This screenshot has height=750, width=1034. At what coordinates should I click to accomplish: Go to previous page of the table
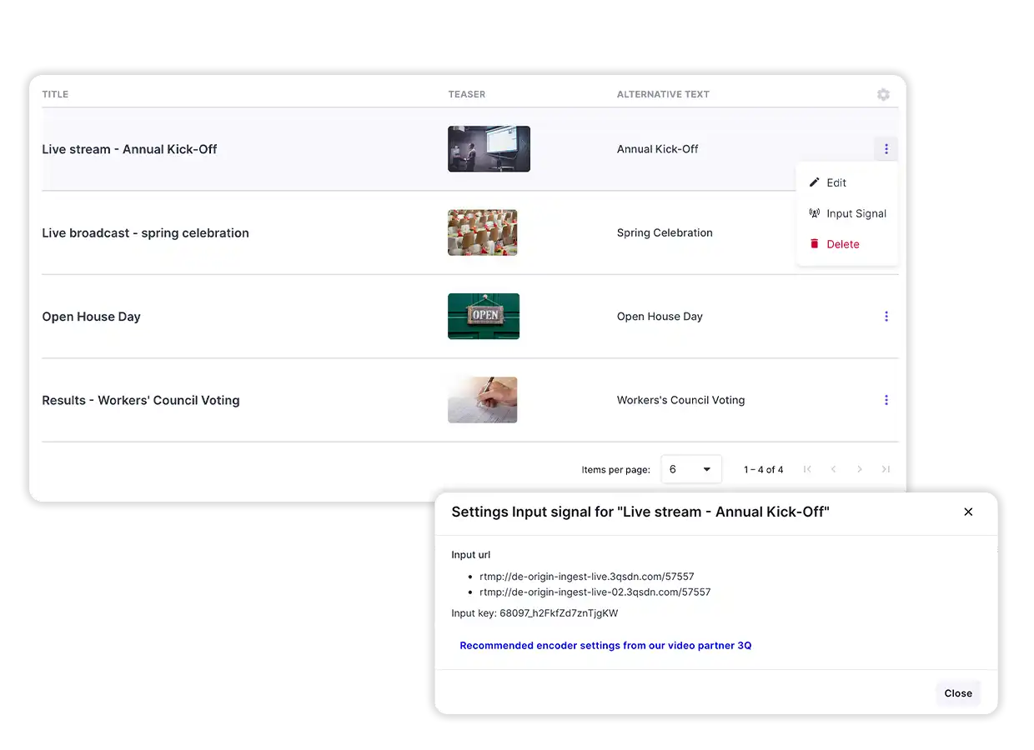pos(833,469)
